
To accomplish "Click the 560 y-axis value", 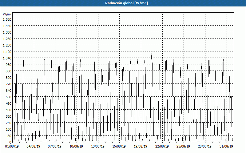I will pos(9,97).
